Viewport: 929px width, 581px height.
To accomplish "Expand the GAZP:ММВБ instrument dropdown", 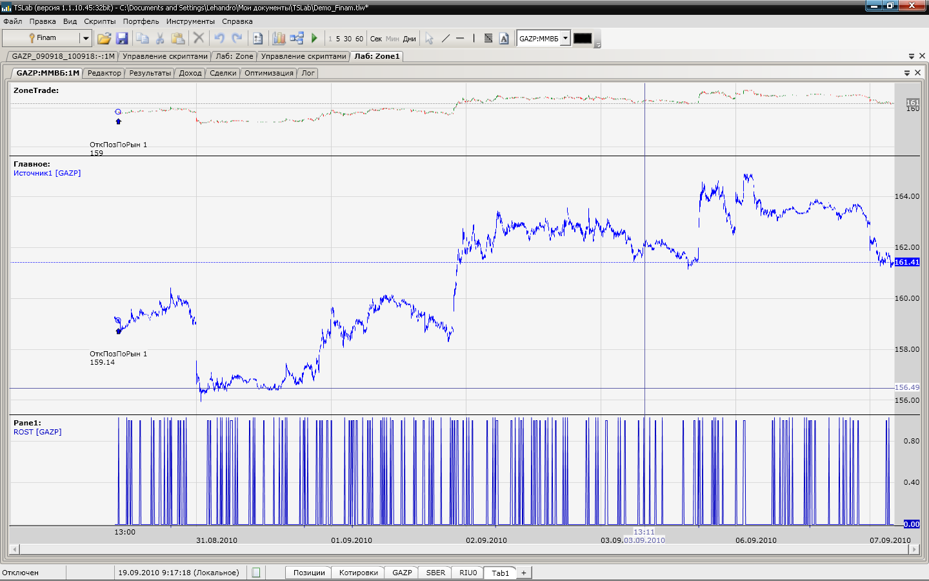I will point(565,39).
